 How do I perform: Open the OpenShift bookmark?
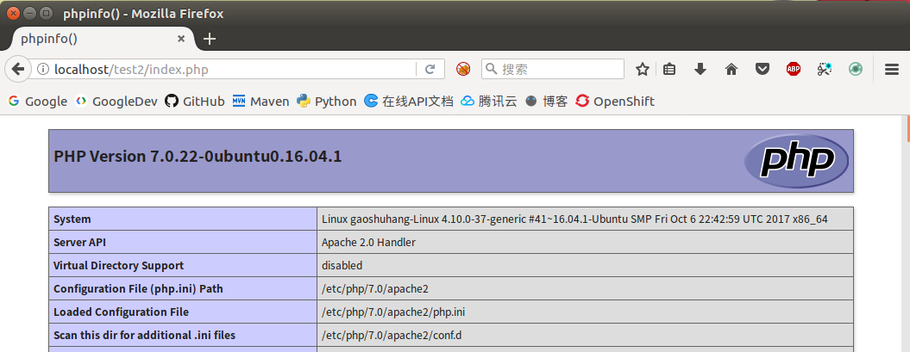click(615, 101)
